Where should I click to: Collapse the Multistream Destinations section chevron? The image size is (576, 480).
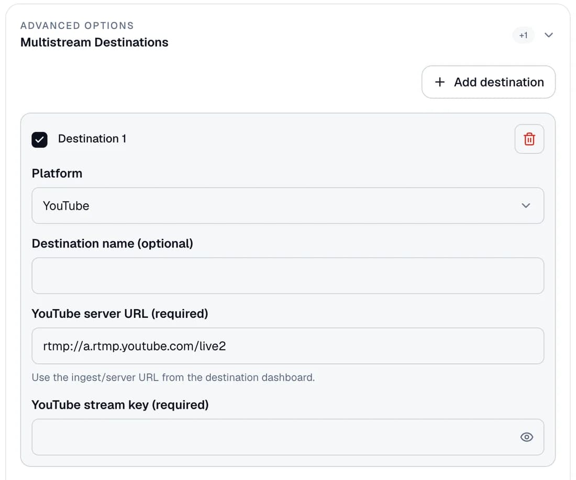[x=548, y=35]
